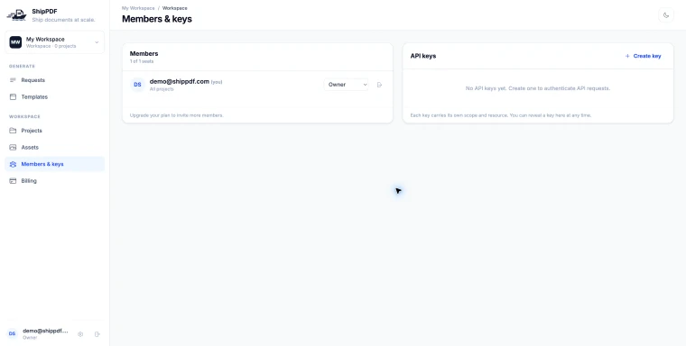686x346 pixels.
Task: Click My Workspace breadcrumb link
Action: pos(138,8)
